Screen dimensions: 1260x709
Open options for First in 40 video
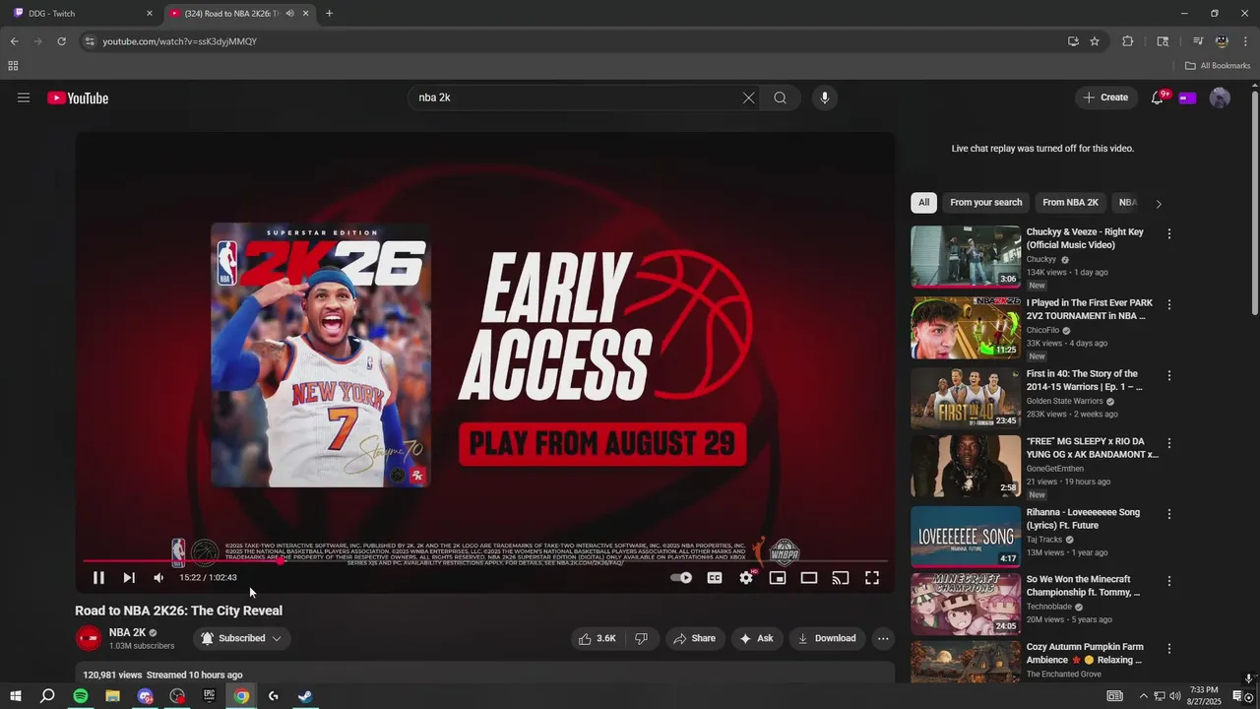(1169, 376)
